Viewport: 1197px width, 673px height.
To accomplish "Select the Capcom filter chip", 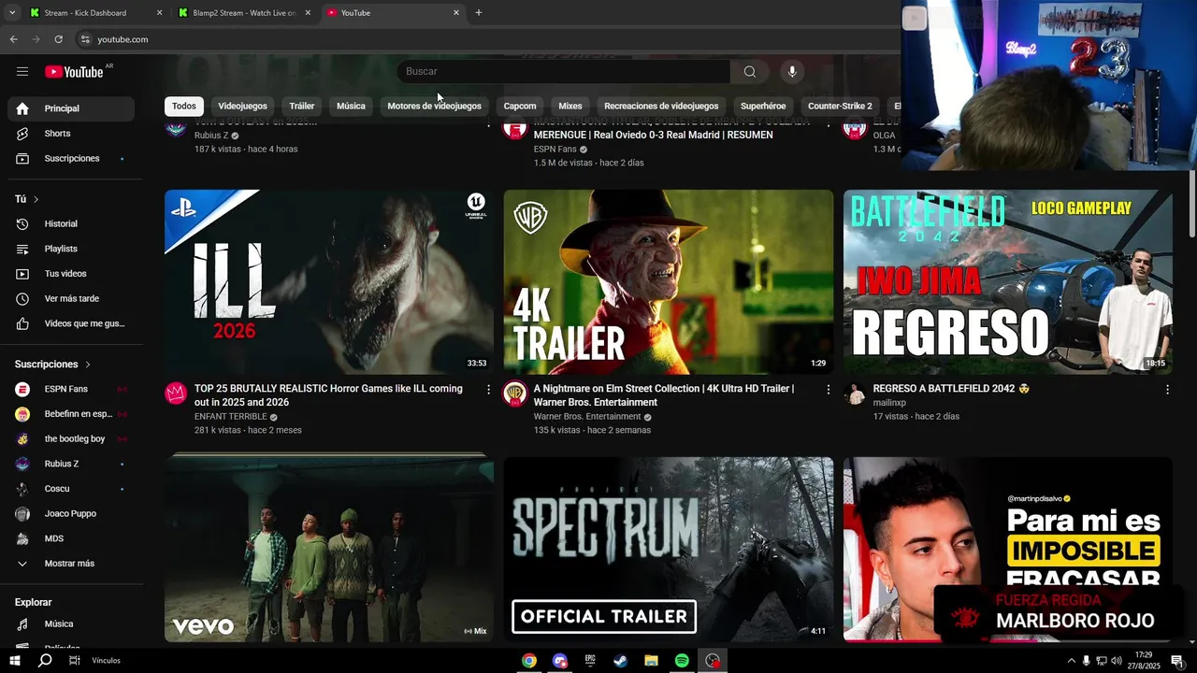I will (x=520, y=107).
